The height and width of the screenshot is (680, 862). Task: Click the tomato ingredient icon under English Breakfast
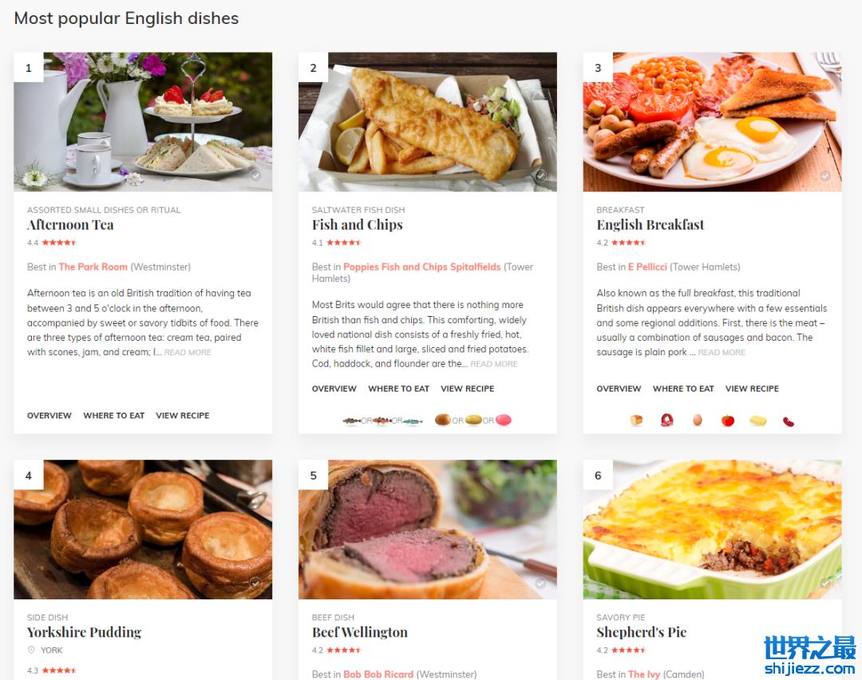pyautogui.click(x=727, y=421)
